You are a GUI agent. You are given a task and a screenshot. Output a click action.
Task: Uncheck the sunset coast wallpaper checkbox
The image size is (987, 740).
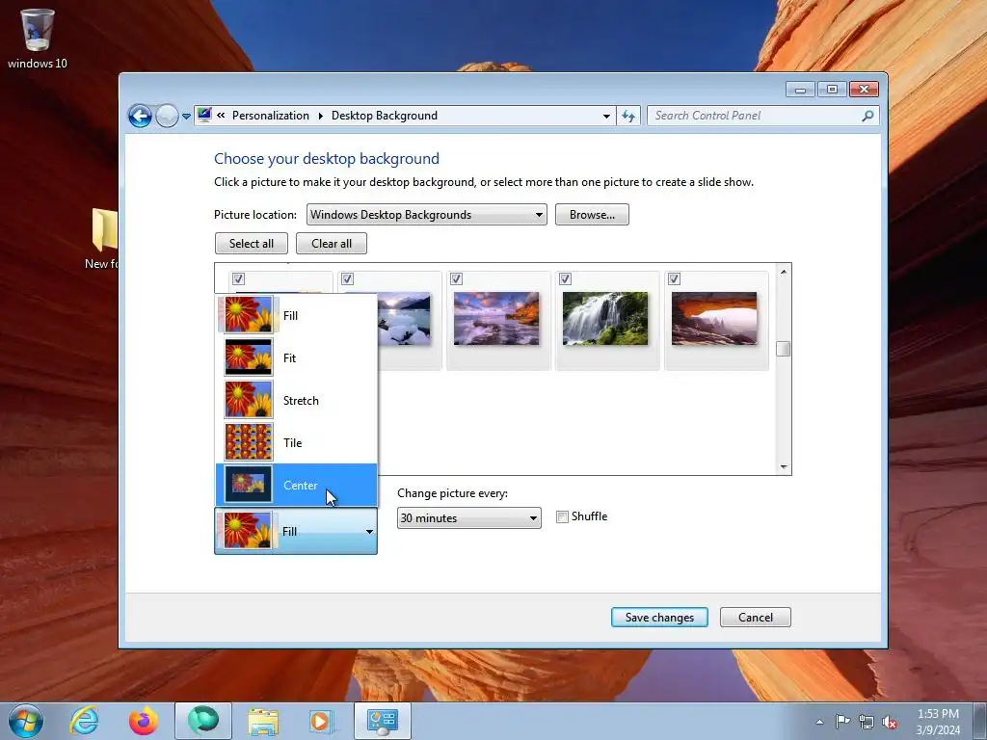[x=456, y=278]
